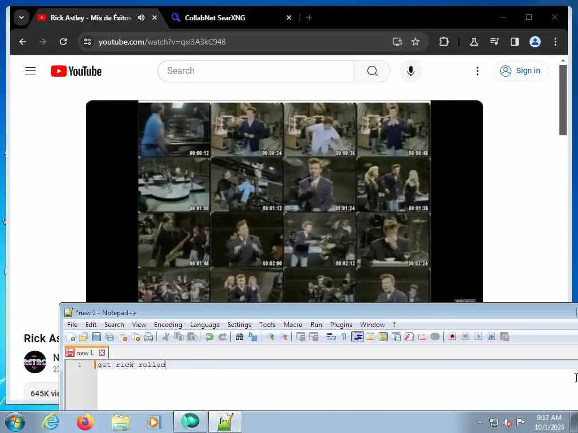Search with voice using microphone button
The height and width of the screenshot is (433, 578).
click(x=411, y=70)
